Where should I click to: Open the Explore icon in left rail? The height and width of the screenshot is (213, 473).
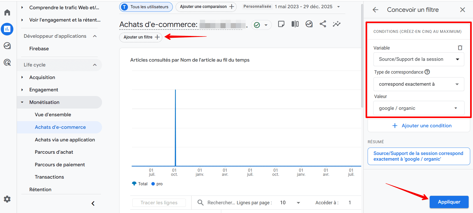click(x=7, y=46)
